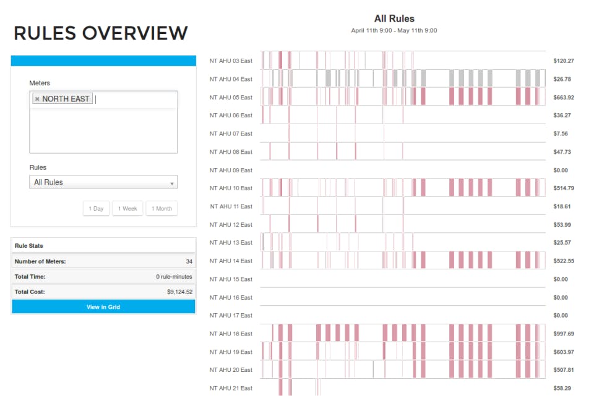Click the $507.81 cost value
Image resolution: width=594 pixels, height=396 pixels.
tap(564, 370)
